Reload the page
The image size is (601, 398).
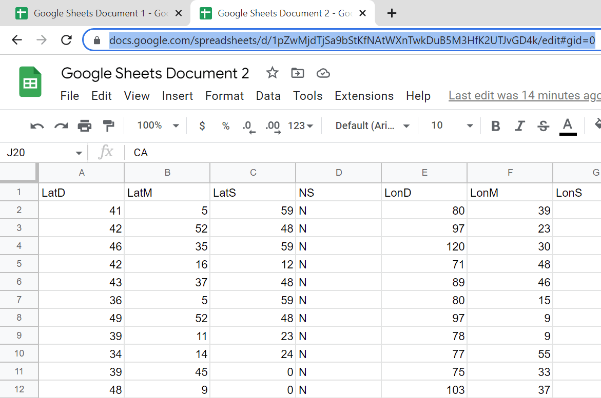pos(66,40)
